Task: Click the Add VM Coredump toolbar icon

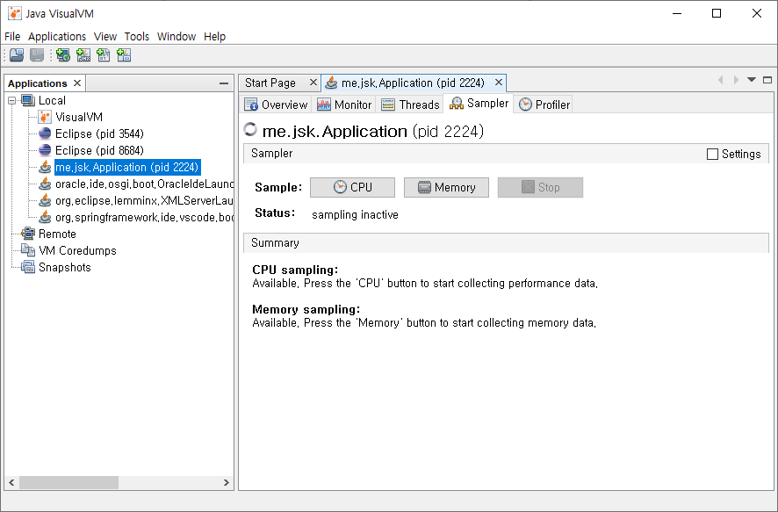Action: pos(104,55)
